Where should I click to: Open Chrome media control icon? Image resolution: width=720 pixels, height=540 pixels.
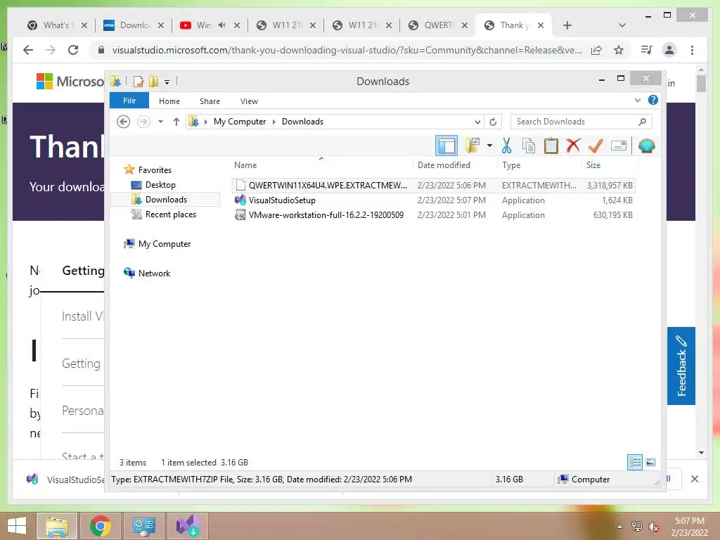(x=647, y=50)
